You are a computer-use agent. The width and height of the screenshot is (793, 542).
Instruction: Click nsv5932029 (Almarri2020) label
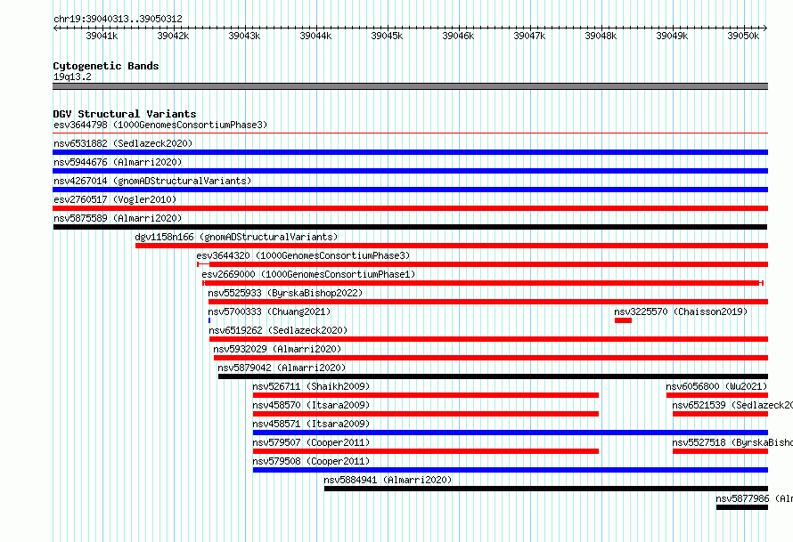click(277, 349)
